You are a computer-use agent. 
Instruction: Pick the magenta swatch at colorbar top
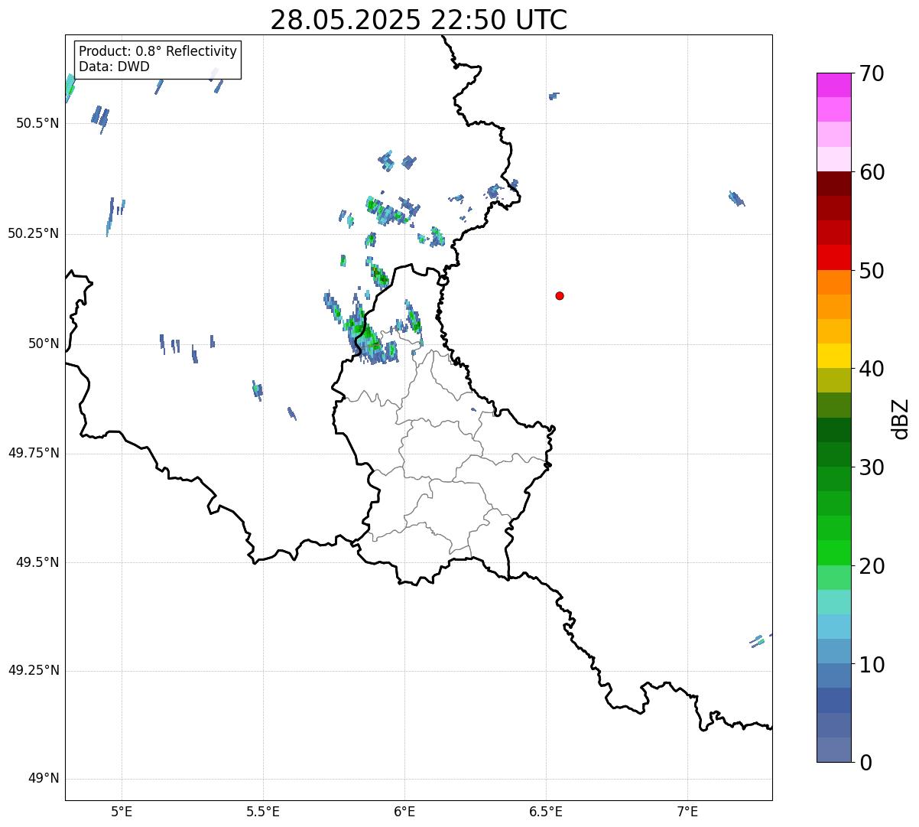point(834,85)
